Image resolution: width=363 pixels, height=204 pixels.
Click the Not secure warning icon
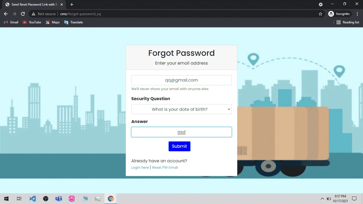(x=33, y=14)
